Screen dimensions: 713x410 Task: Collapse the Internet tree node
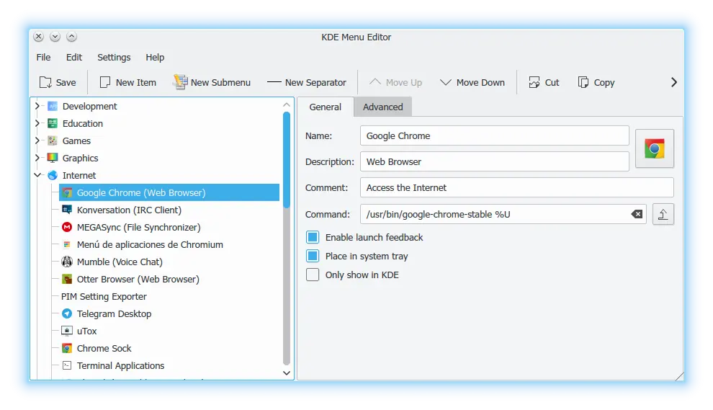[x=37, y=175]
